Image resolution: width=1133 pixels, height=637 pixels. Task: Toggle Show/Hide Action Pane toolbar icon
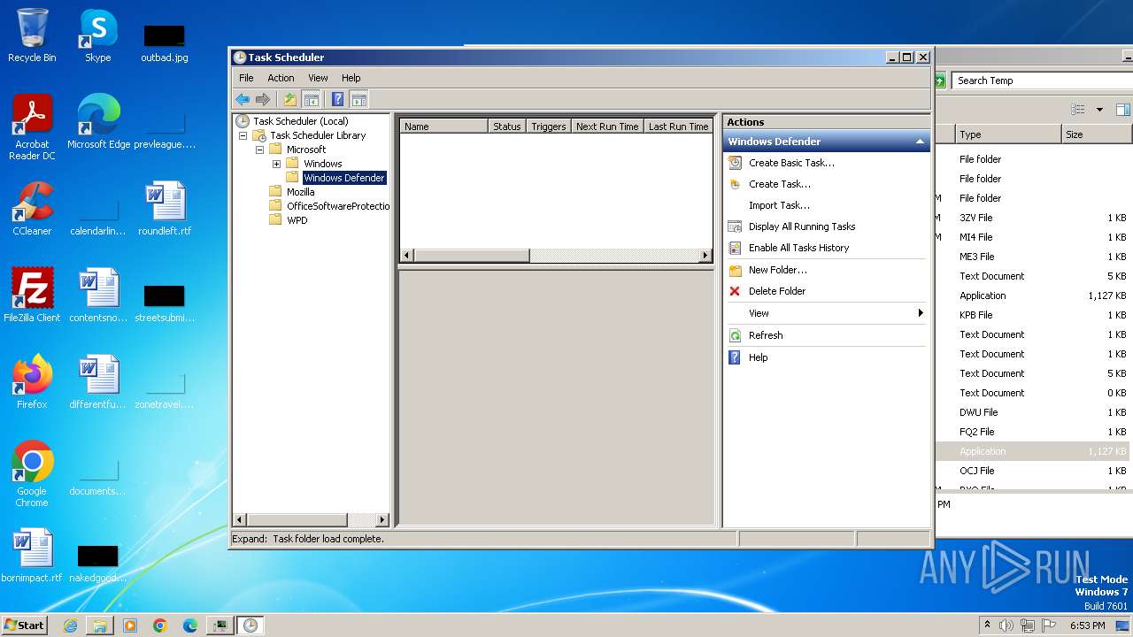358,99
